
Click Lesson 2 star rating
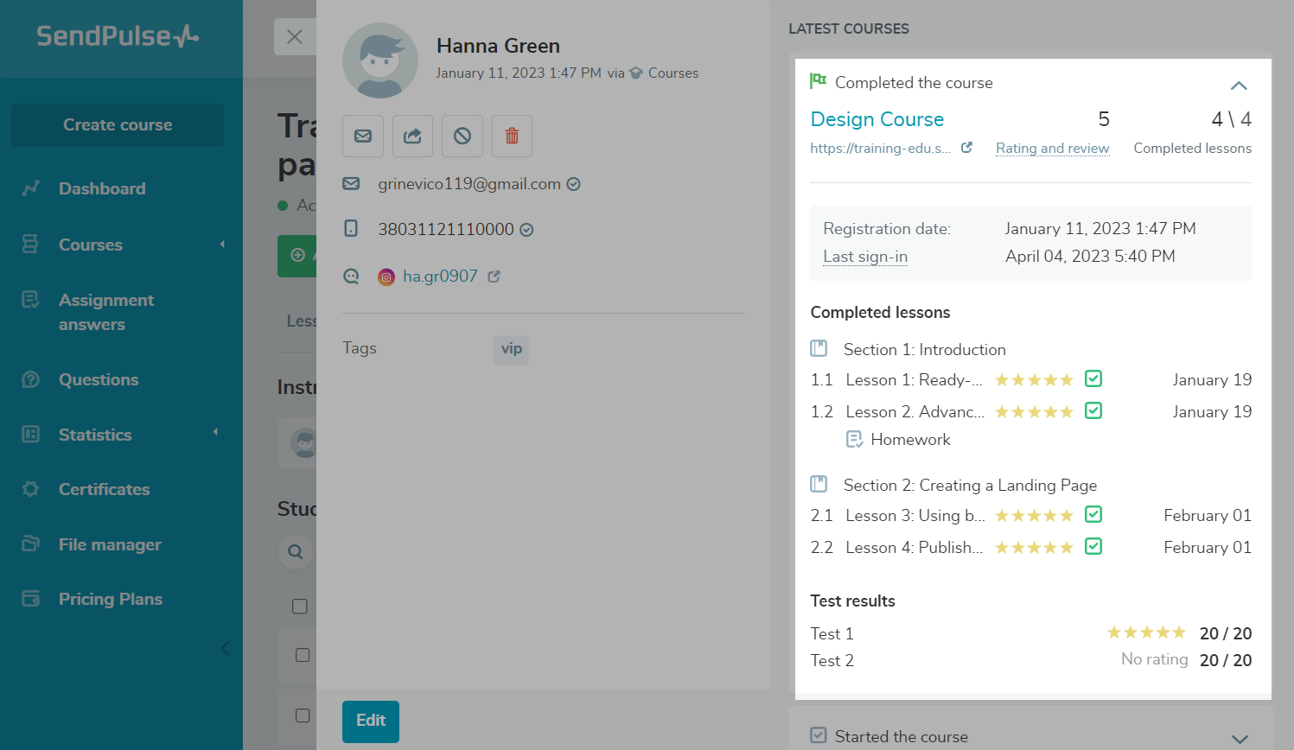click(1034, 412)
